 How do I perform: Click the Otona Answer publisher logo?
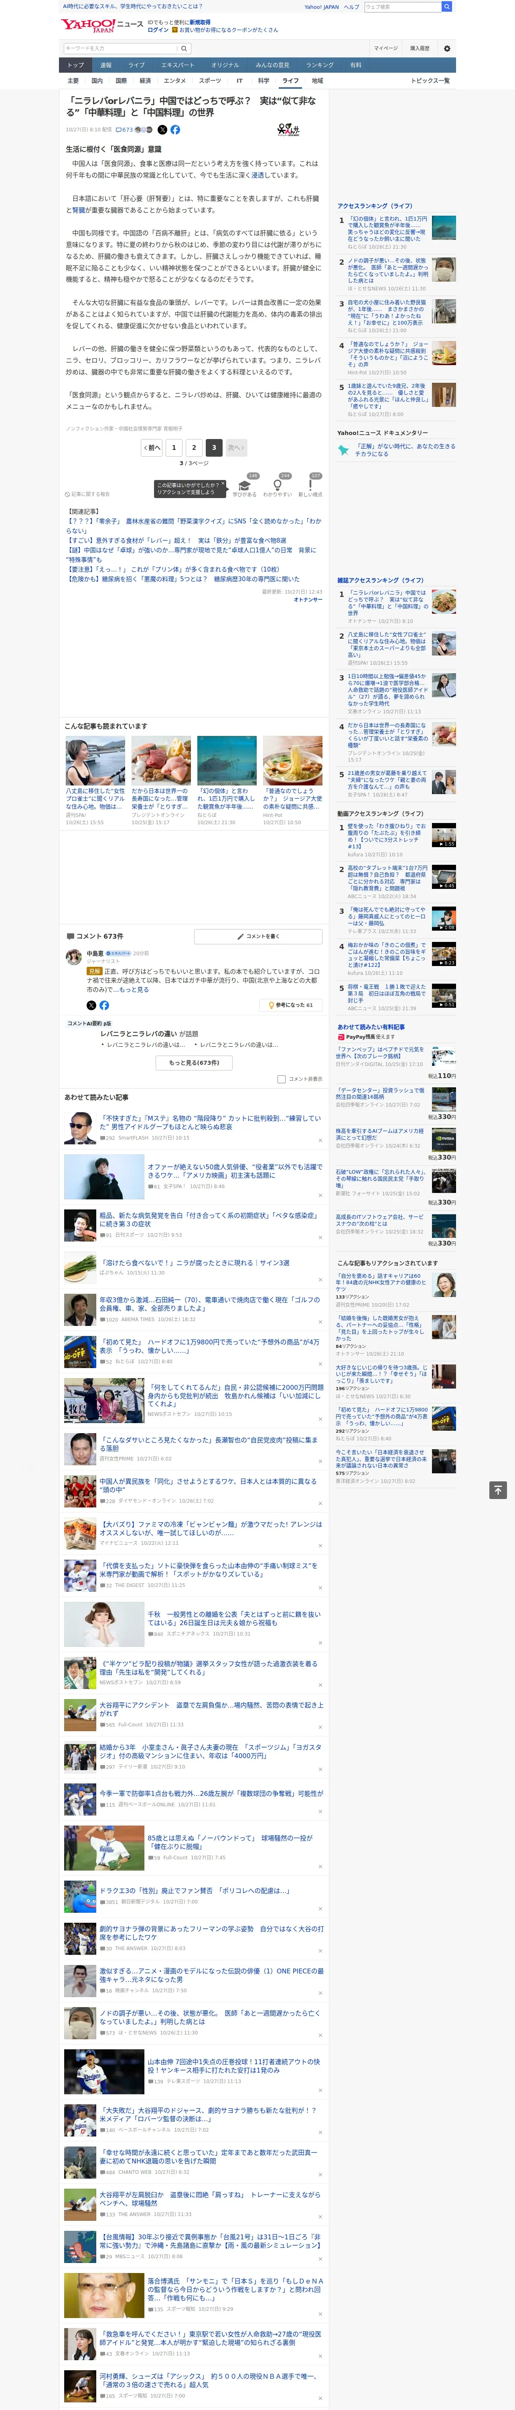coord(289,130)
